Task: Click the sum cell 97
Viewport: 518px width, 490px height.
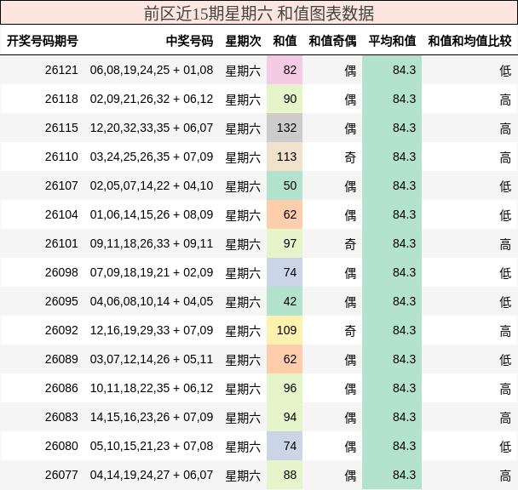Action: pyautogui.click(x=285, y=243)
